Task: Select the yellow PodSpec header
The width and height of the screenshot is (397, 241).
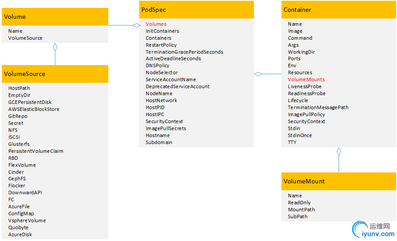Action: pyautogui.click(x=196, y=10)
